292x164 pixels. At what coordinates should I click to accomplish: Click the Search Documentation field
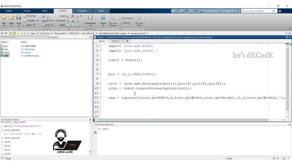pos(256,11)
